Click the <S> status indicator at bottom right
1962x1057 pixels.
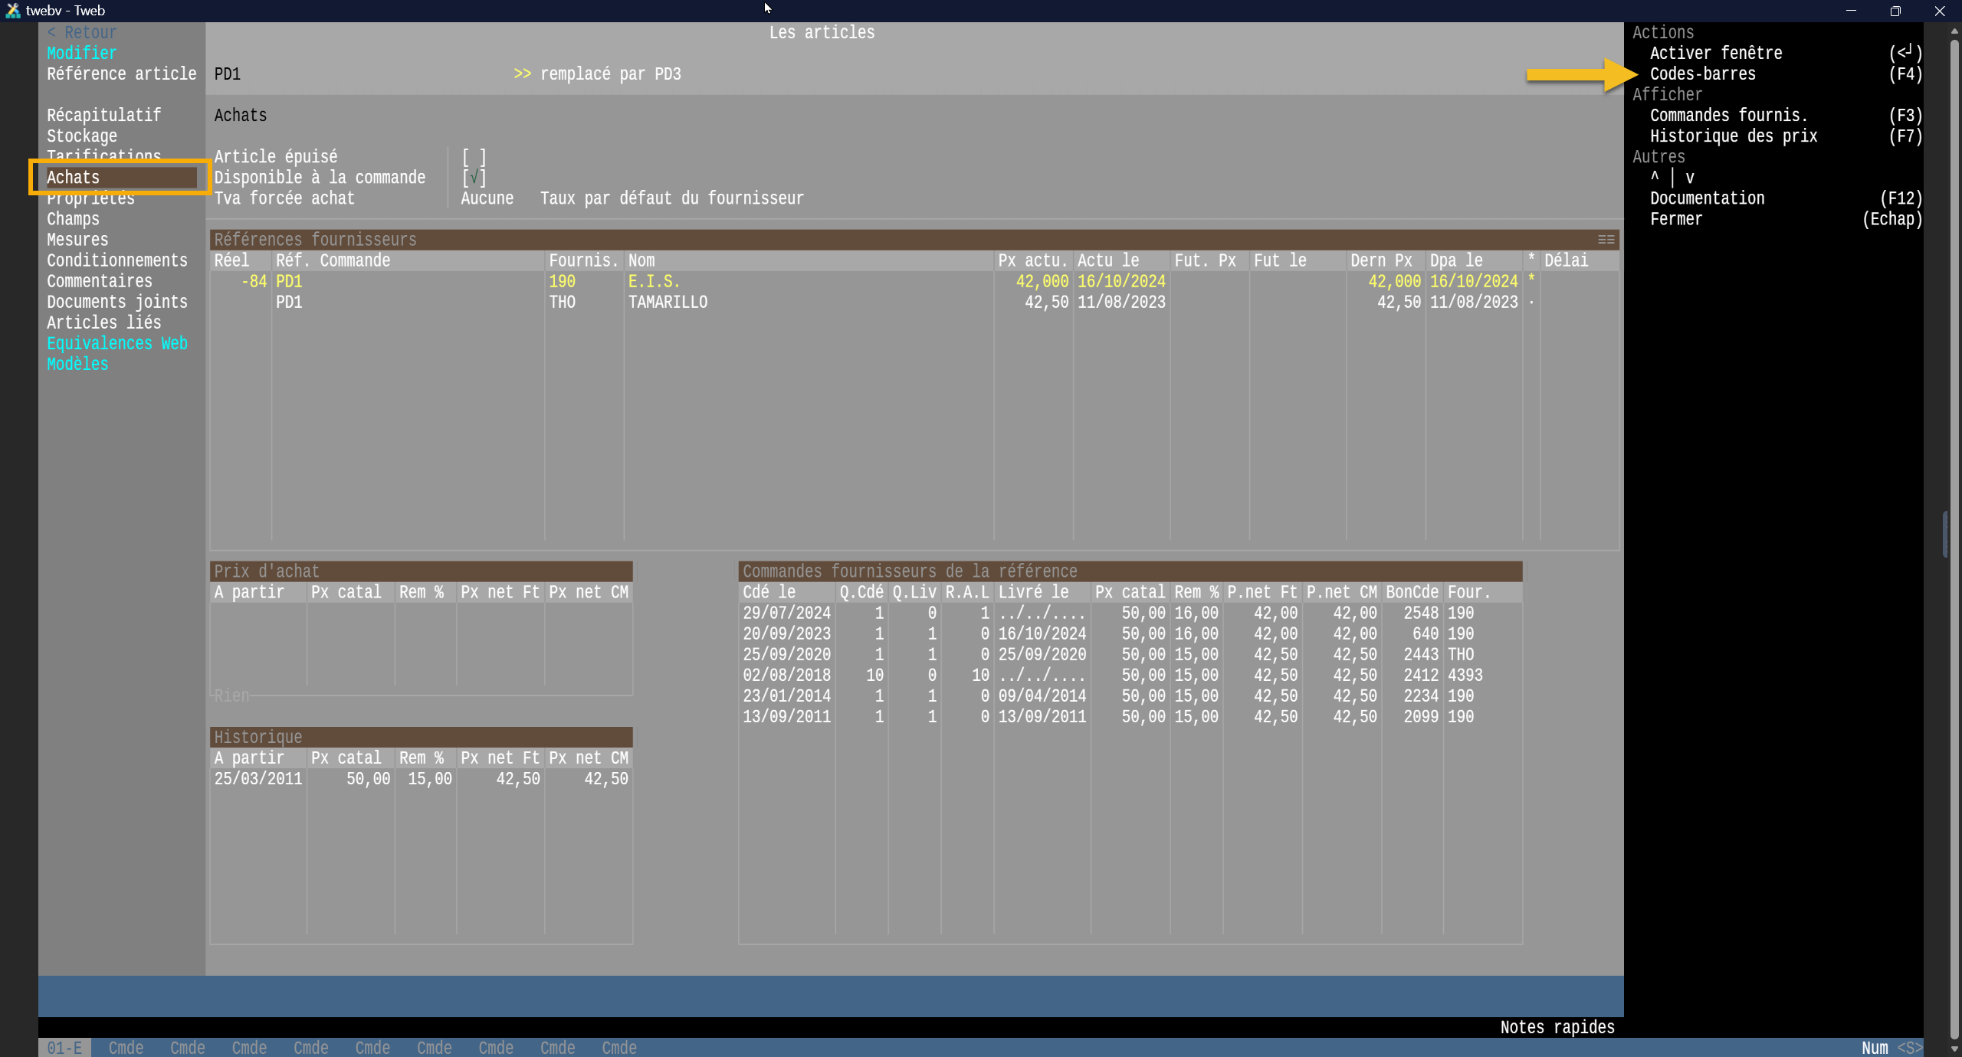pos(1909,1047)
